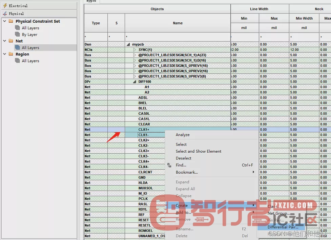
Task: Click the Name column filter field
Action: click(x=178, y=37)
